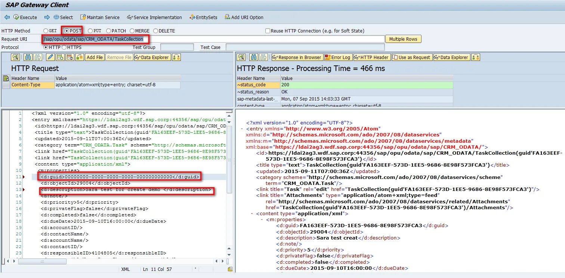Click the forward arrow icon before Select
565x278 pixels.
coord(47,17)
